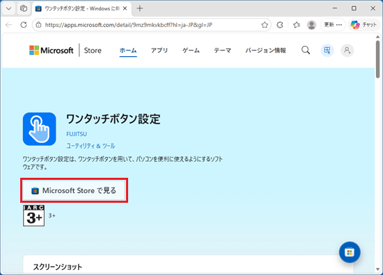This screenshot has width=383, height=275.
Task: Open the browser profile avatar
Action: click(311, 25)
